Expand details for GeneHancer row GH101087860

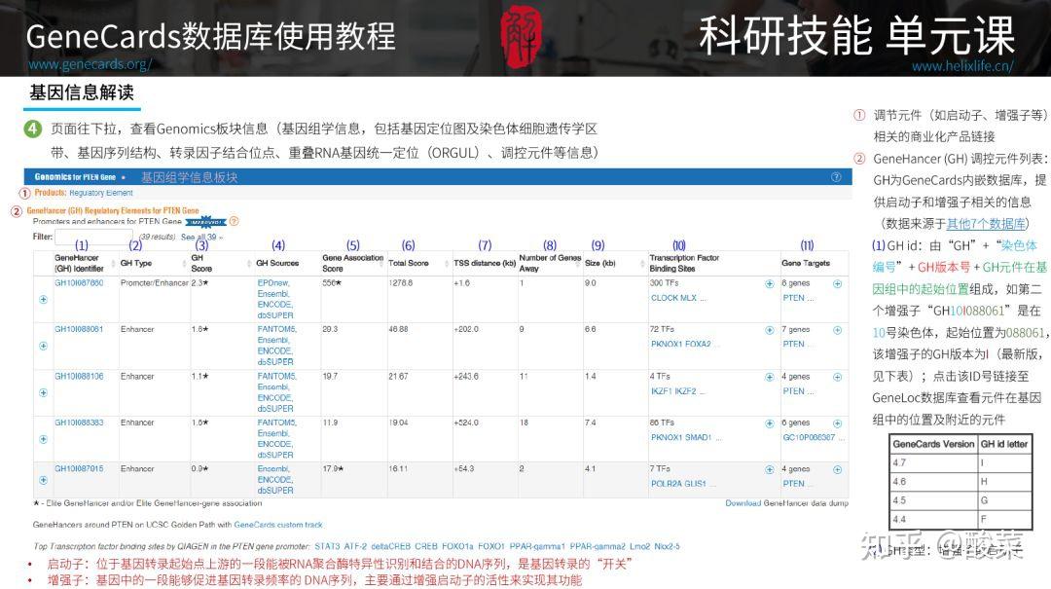point(42,299)
